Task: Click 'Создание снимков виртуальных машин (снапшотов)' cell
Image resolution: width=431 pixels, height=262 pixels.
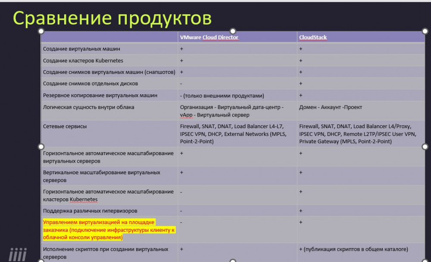Action: coord(109,72)
